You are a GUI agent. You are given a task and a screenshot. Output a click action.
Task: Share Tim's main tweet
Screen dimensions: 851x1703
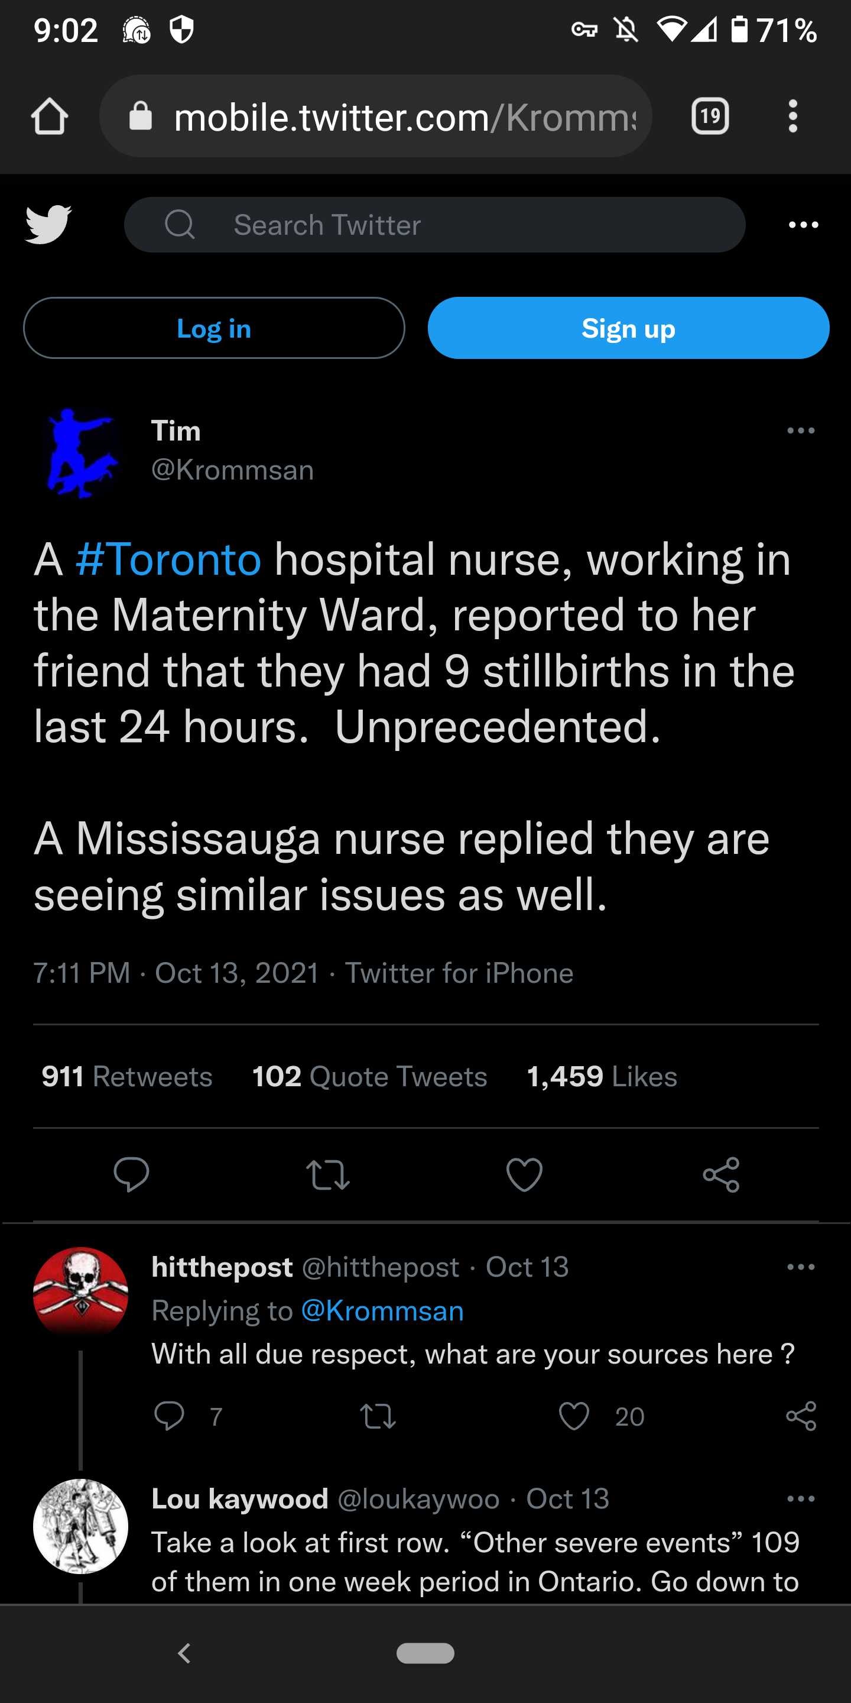(721, 1175)
